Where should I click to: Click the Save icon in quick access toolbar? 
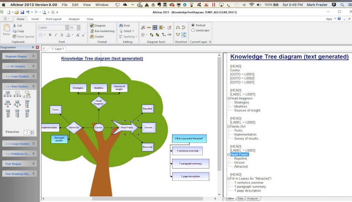(22, 12)
